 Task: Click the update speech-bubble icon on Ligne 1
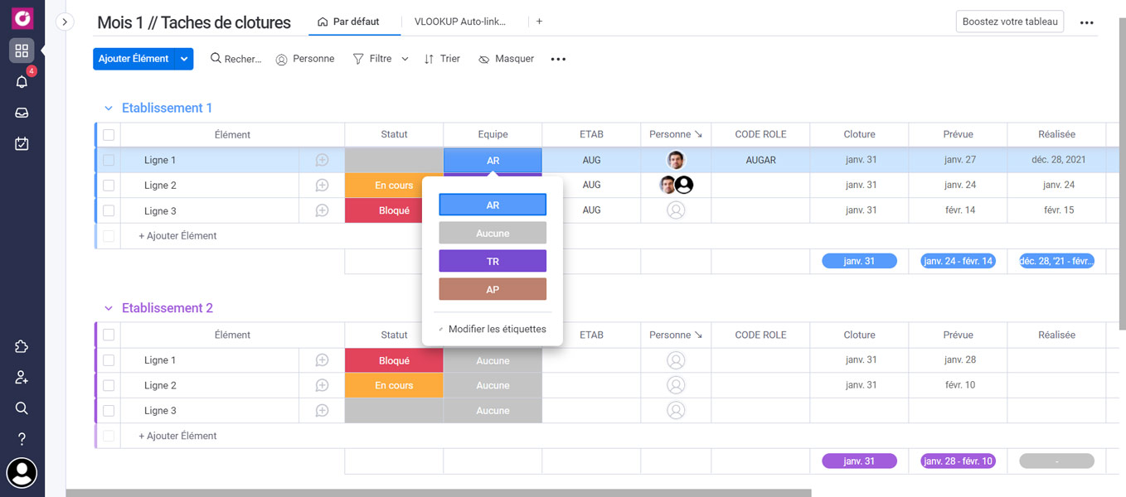(322, 159)
